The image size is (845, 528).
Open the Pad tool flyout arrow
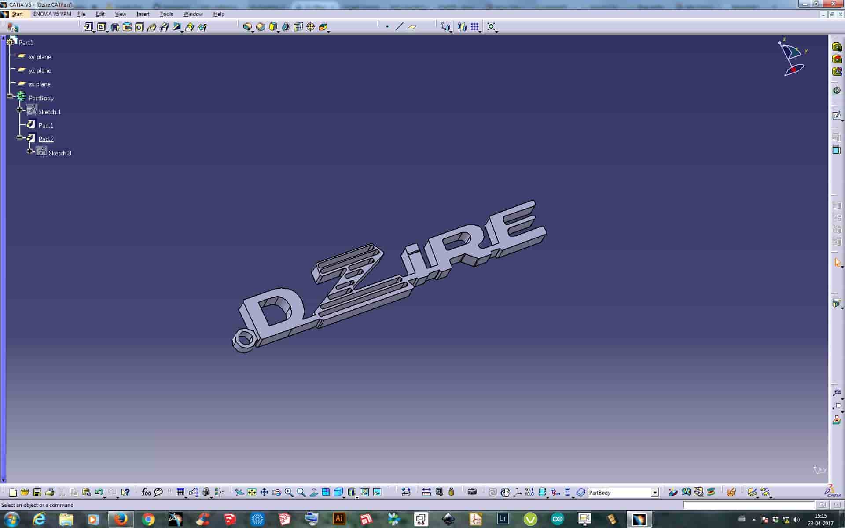point(94,31)
